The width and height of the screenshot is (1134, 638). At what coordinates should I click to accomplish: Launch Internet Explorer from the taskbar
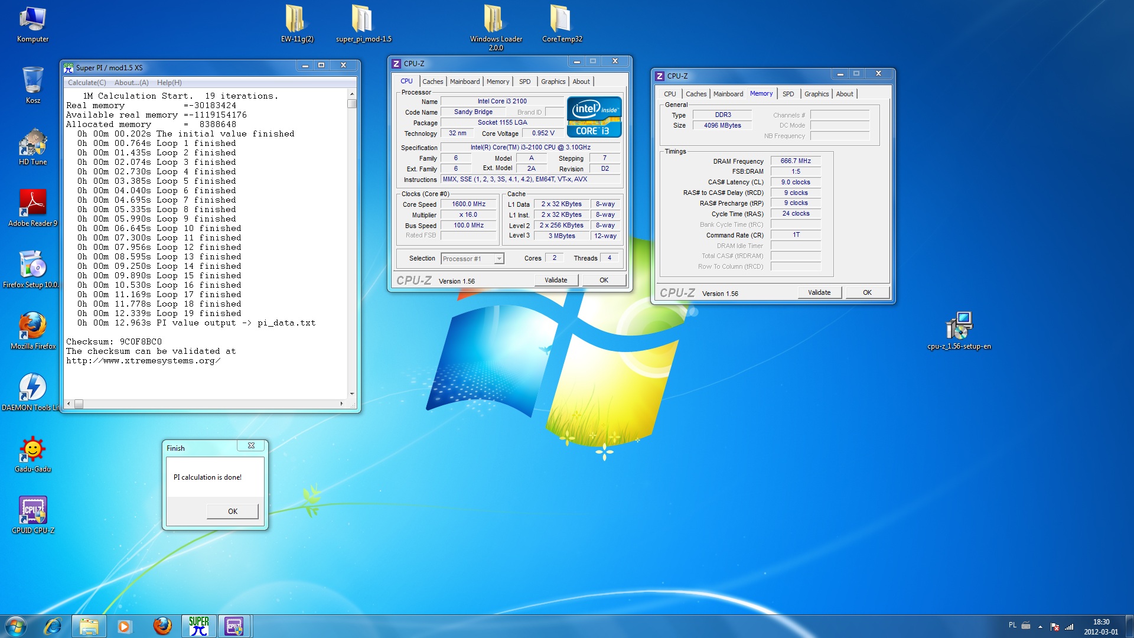[x=53, y=626]
